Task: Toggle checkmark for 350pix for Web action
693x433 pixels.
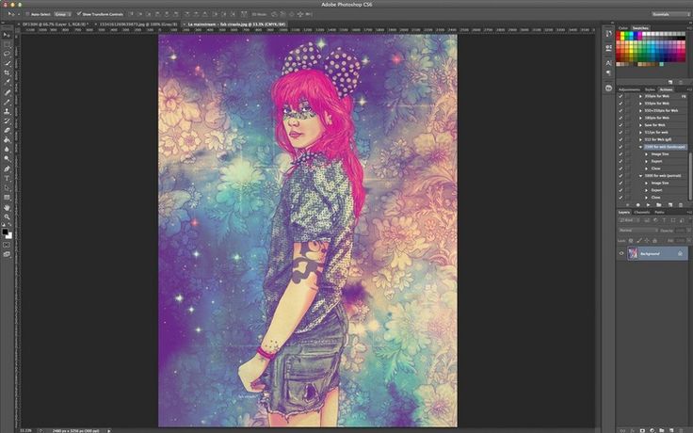Action: 620,96
